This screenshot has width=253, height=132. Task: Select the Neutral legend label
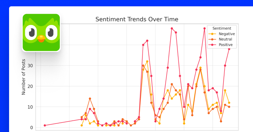pyautogui.click(x=225, y=39)
